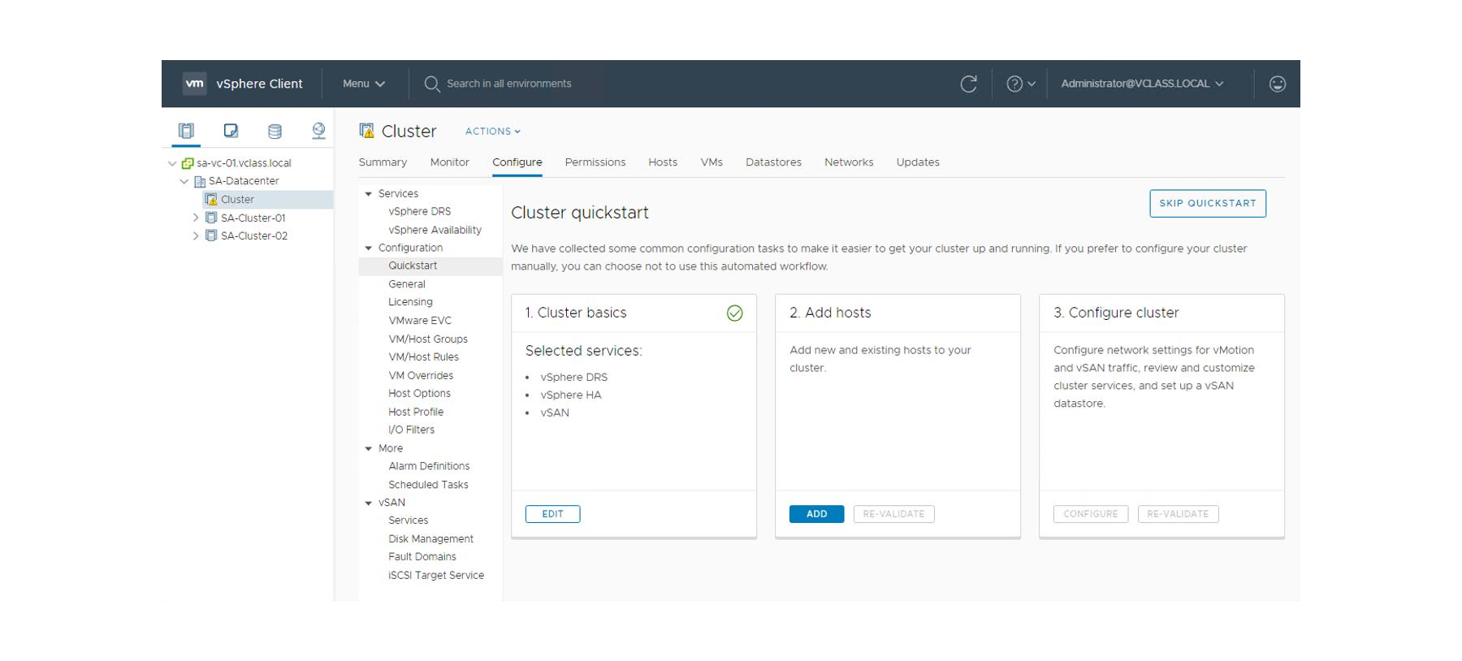This screenshot has width=1462, height=661.
Task: Click RE-VALIDATE on Configure cluster card
Action: click(1179, 514)
